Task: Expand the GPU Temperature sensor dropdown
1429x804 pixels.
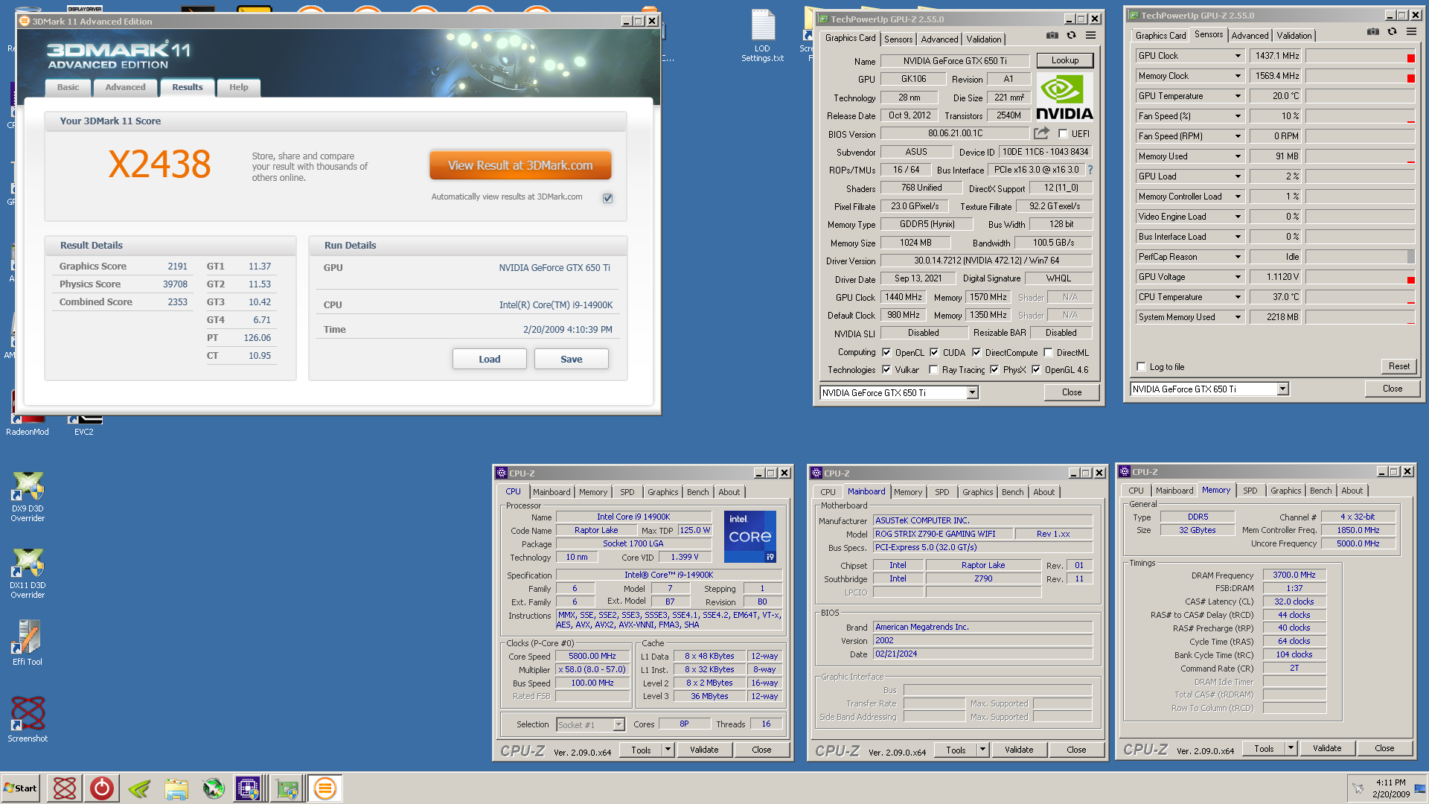Action: (1238, 96)
